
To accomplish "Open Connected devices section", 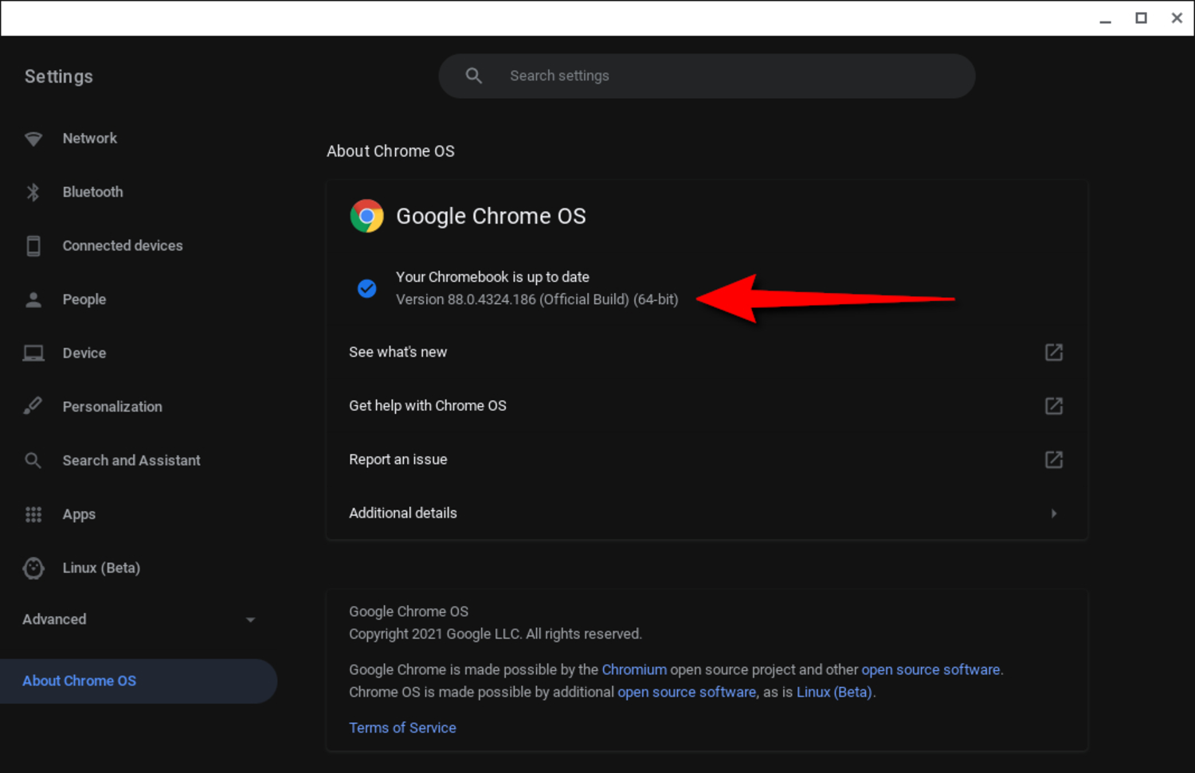I will coord(123,246).
